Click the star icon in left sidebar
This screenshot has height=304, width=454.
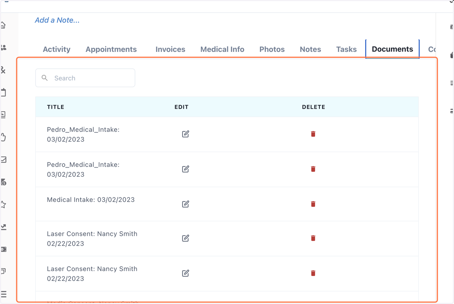[3, 205]
